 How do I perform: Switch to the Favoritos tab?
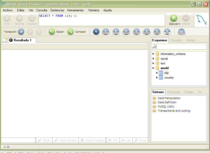176,40
